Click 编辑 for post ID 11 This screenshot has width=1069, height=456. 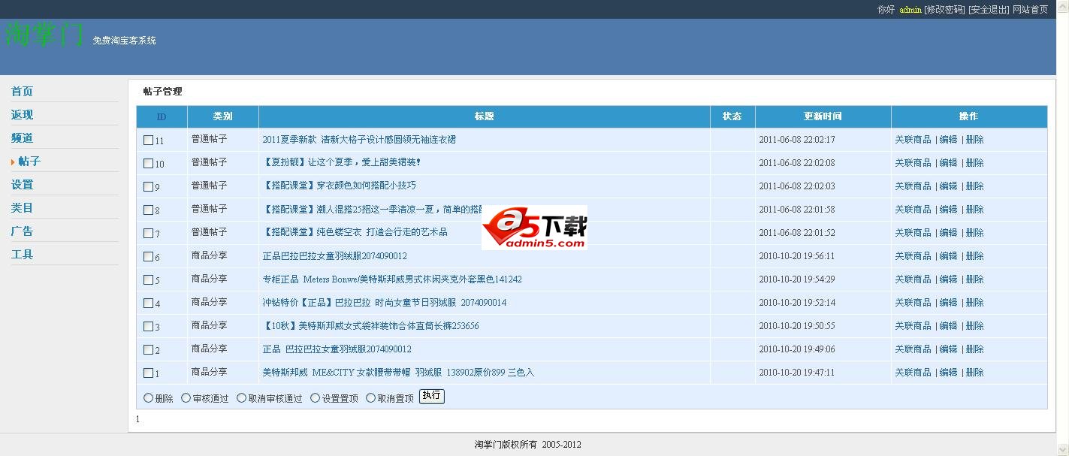click(x=949, y=140)
